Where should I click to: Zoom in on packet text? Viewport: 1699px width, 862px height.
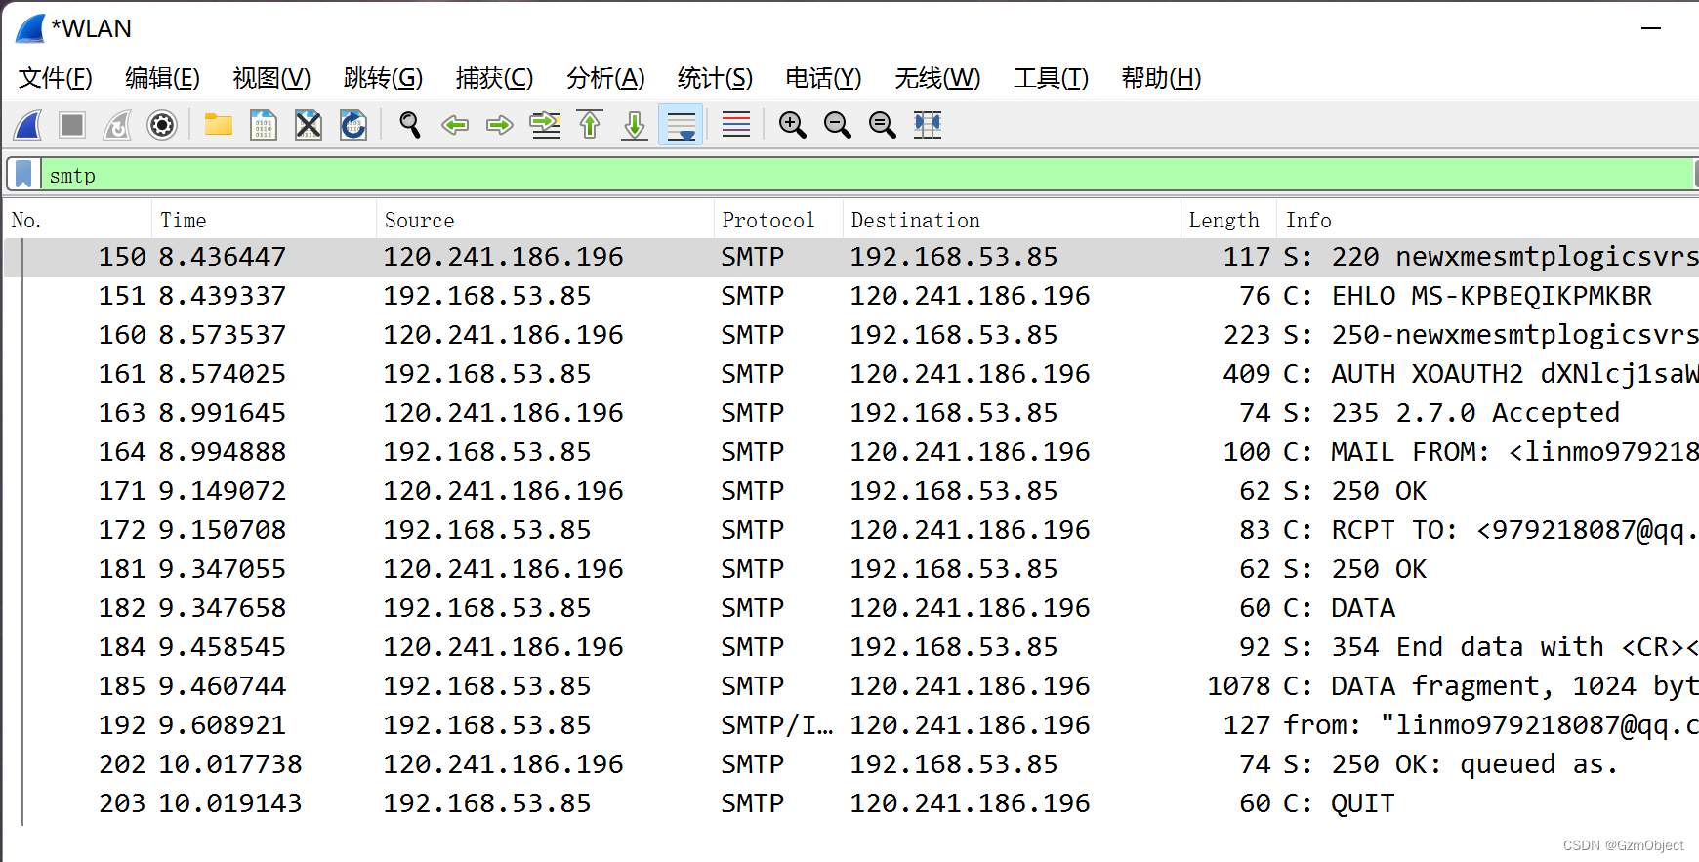coord(792,125)
